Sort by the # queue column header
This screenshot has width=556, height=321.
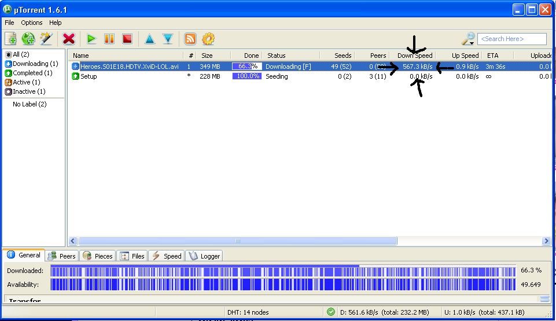click(x=190, y=56)
